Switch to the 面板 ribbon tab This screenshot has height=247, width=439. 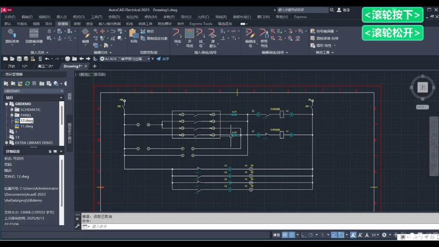click(x=77, y=24)
